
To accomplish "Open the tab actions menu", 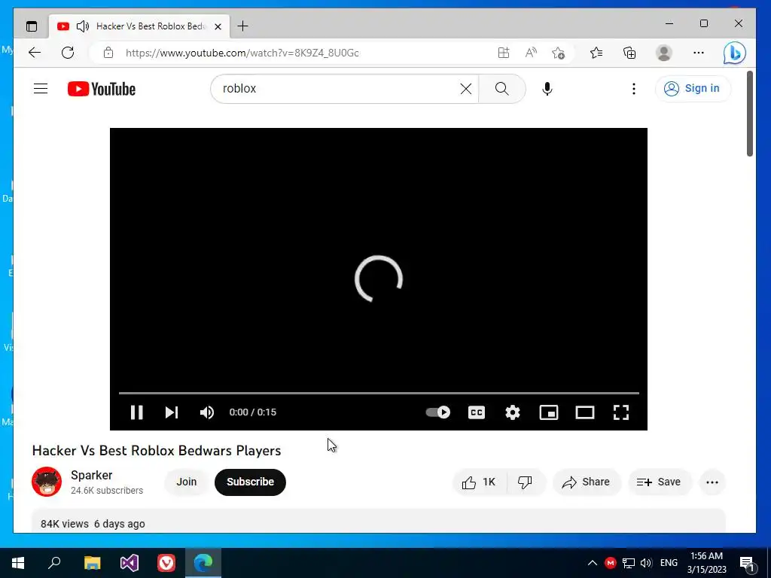I will click(x=32, y=26).
